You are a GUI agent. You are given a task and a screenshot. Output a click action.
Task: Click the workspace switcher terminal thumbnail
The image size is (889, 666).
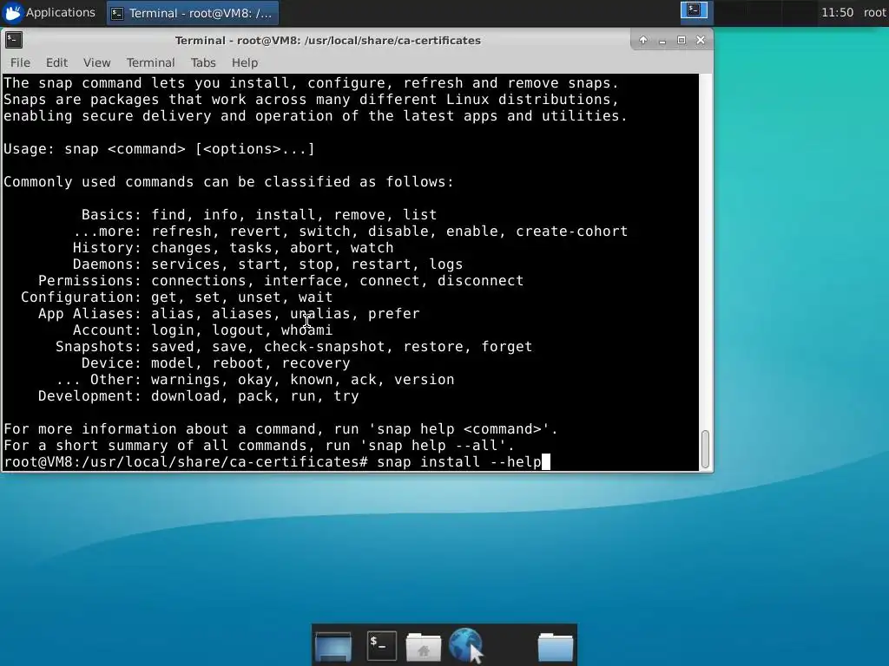[694, 10]
